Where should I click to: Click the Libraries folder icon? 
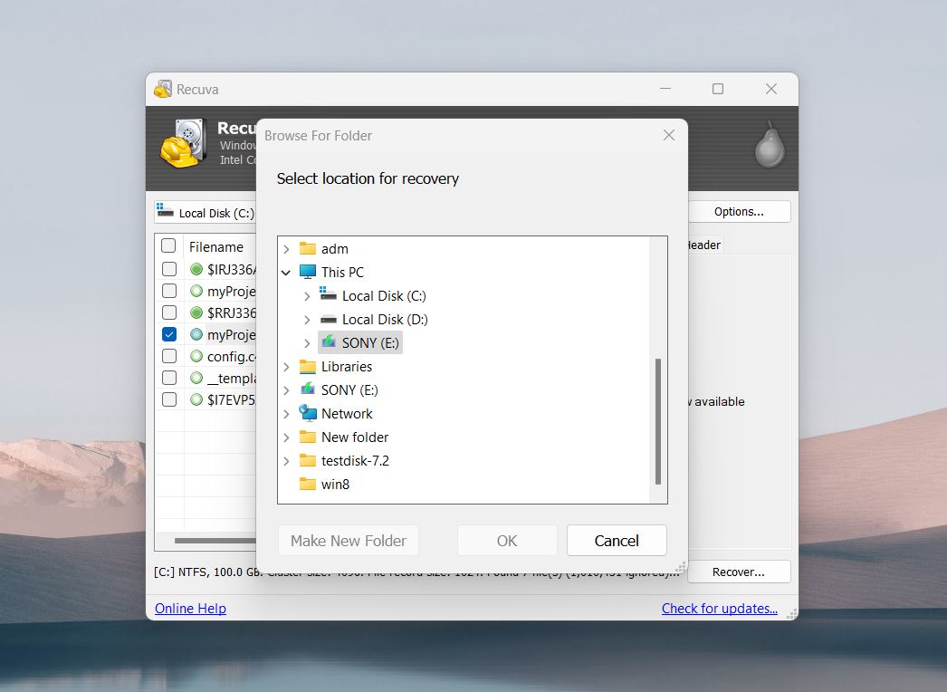point(308,367)
